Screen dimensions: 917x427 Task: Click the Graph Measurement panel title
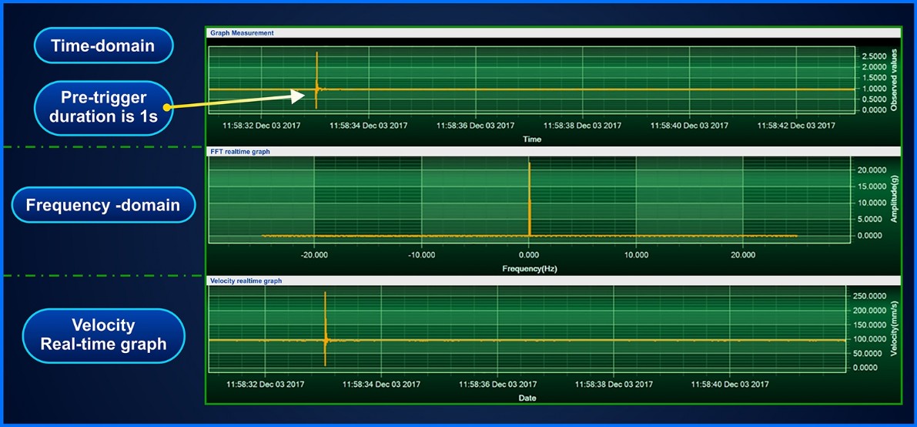pos(242,33)
